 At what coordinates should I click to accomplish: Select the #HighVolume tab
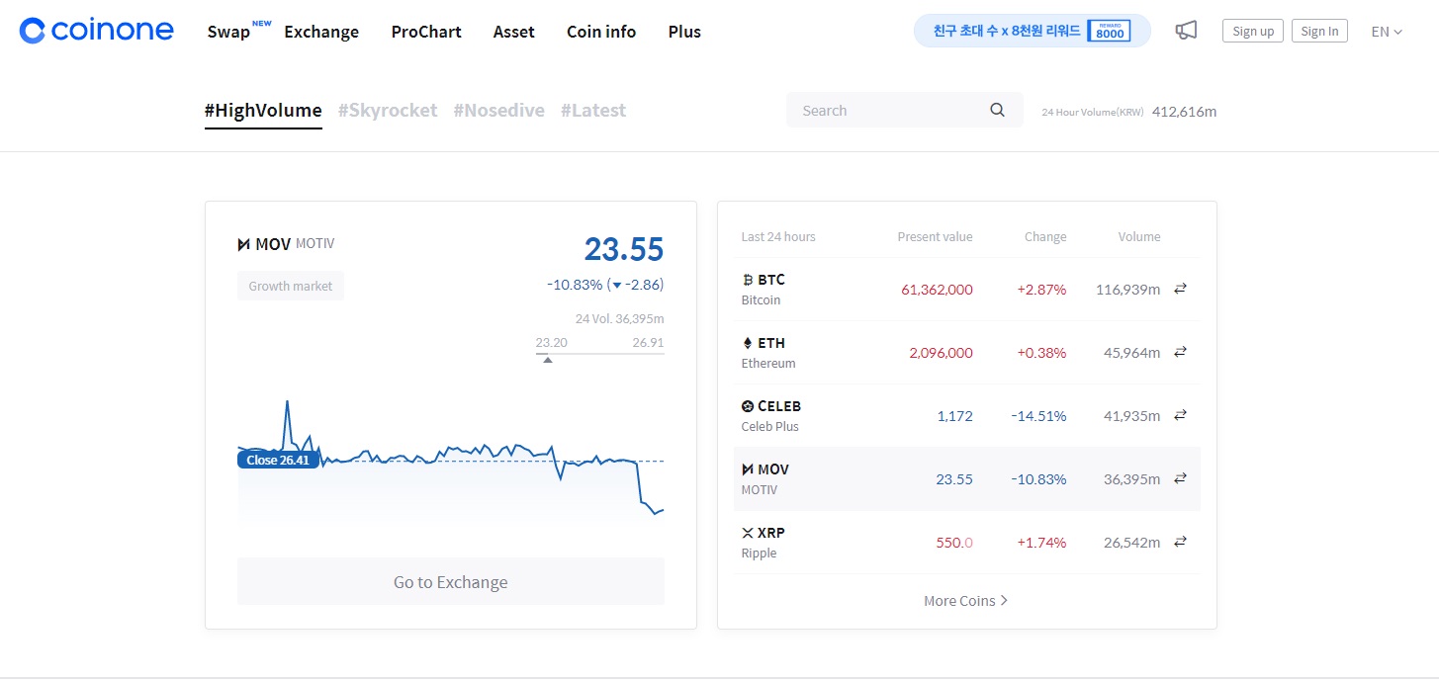[x=263, y=111]
